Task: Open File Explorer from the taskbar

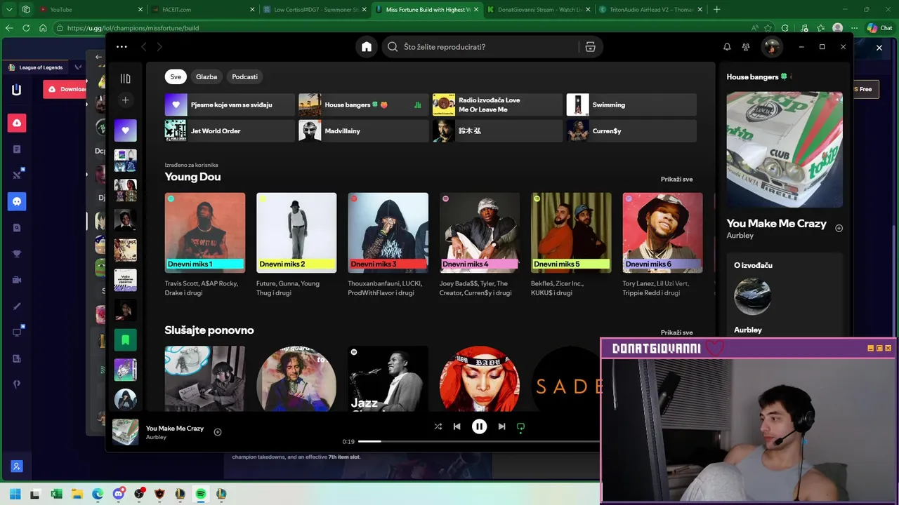Action: point(77,494)
